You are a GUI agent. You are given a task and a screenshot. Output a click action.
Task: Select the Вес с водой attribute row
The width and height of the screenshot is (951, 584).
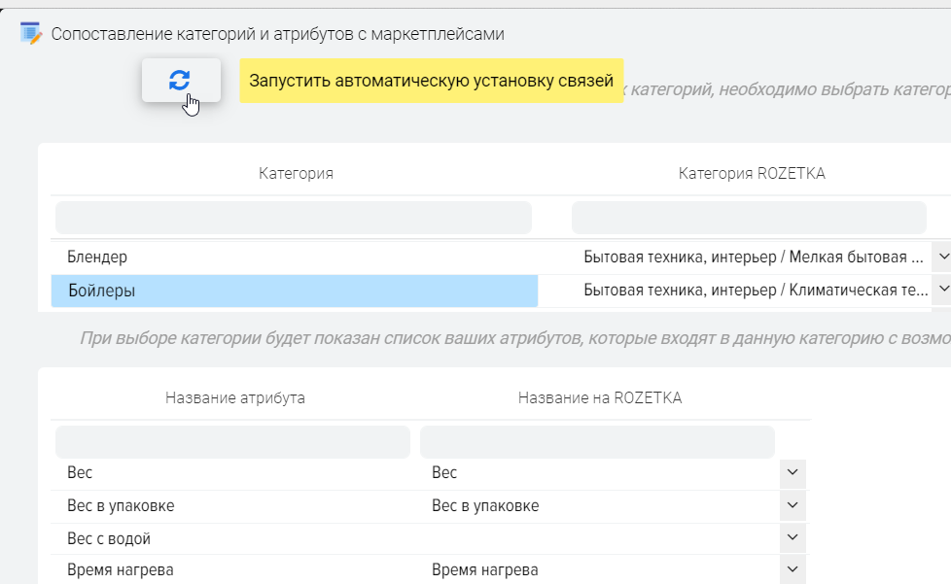(233, 538)
